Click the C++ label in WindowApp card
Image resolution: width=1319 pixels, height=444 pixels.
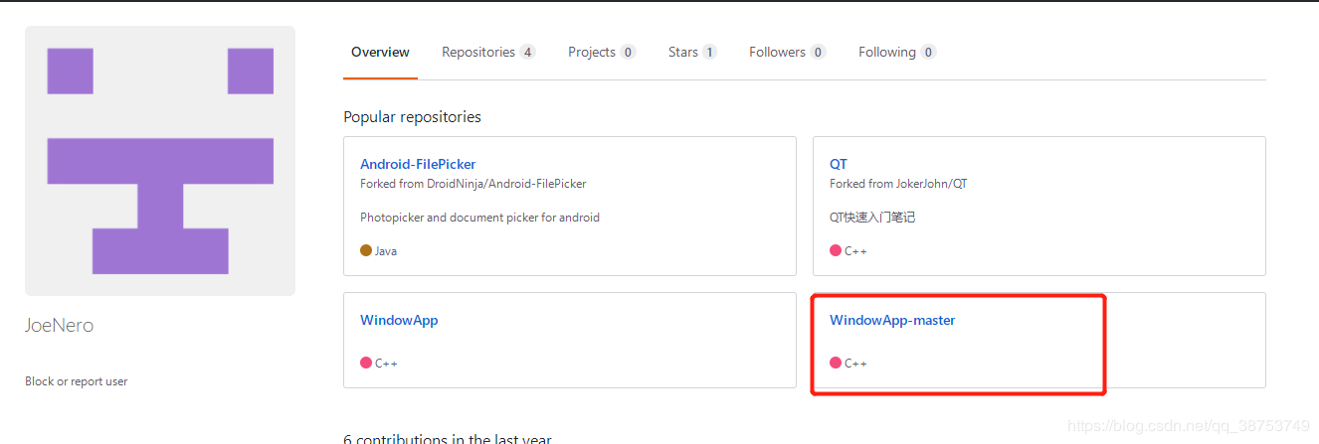[386, 364]
